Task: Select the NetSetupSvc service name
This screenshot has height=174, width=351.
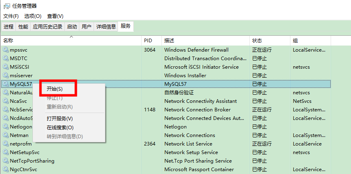Action: click(x=25, y=152)
